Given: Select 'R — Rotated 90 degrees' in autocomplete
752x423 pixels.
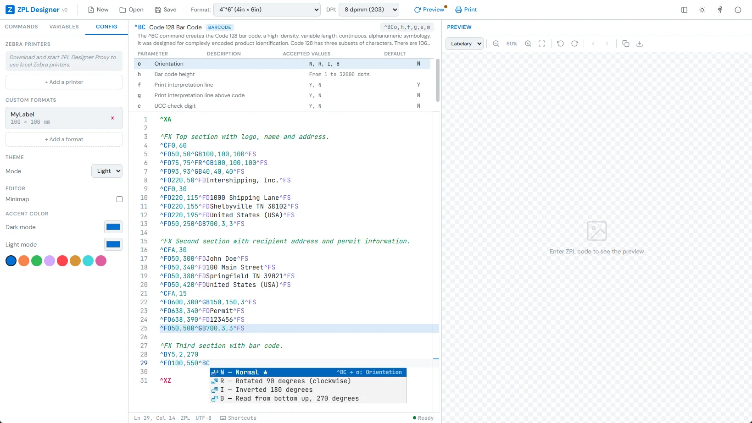Looking at the screenshot, I should coord(285,381).
